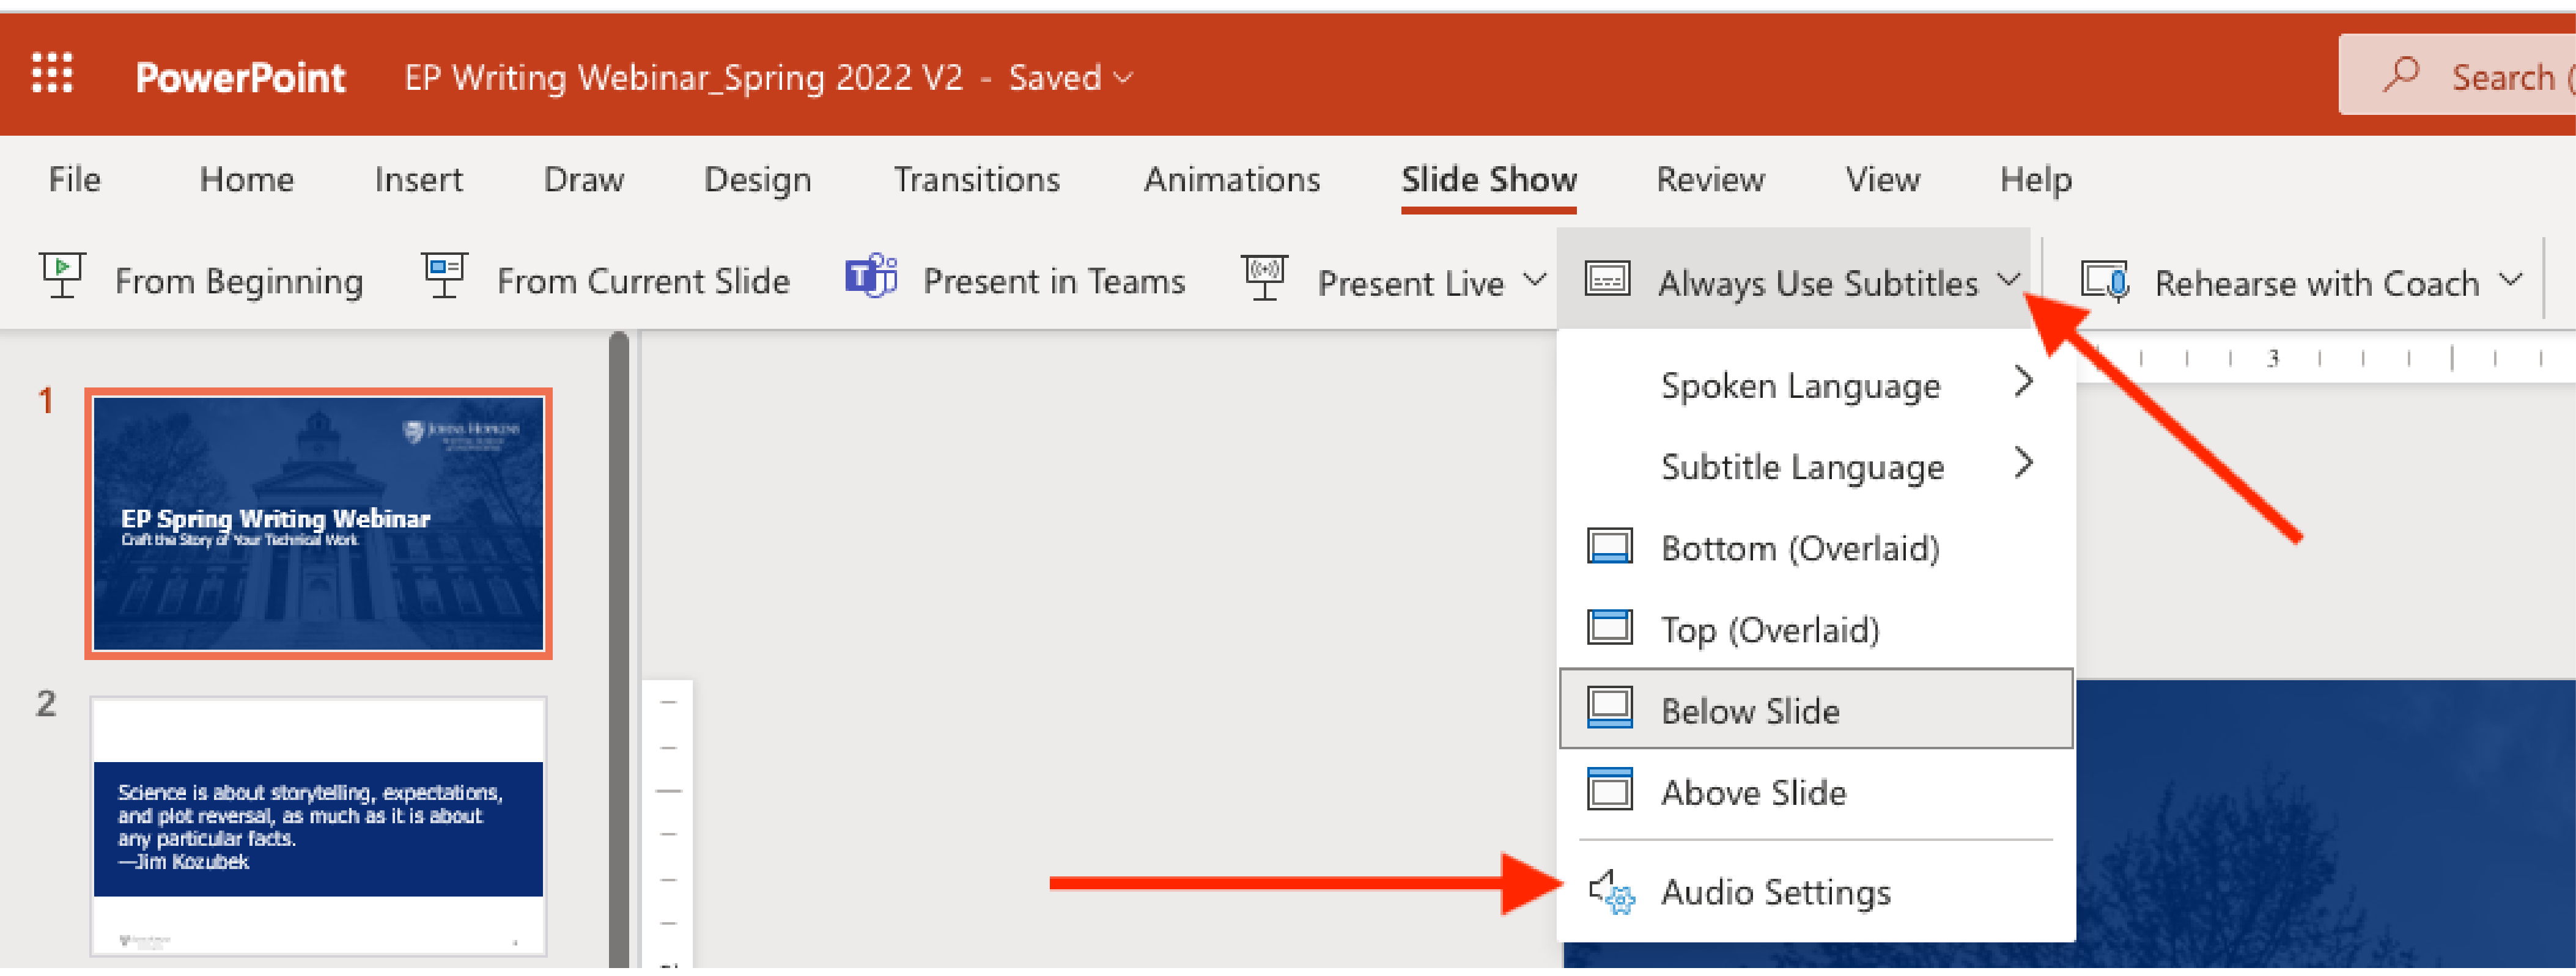Viewport: 2576px width, 976px height.
Task: Click the Rehearse with Coach icon
Action: 2104,280
